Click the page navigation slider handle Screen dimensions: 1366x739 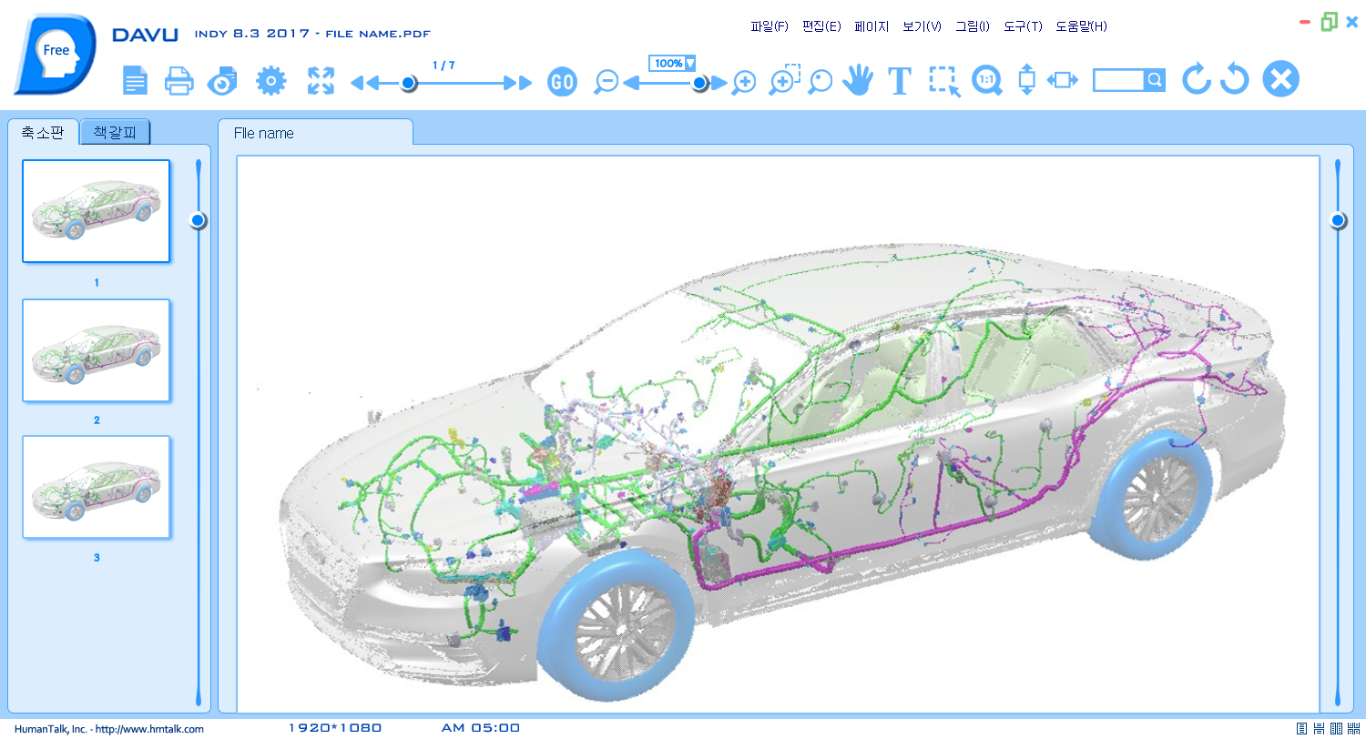tap(409, 83)
